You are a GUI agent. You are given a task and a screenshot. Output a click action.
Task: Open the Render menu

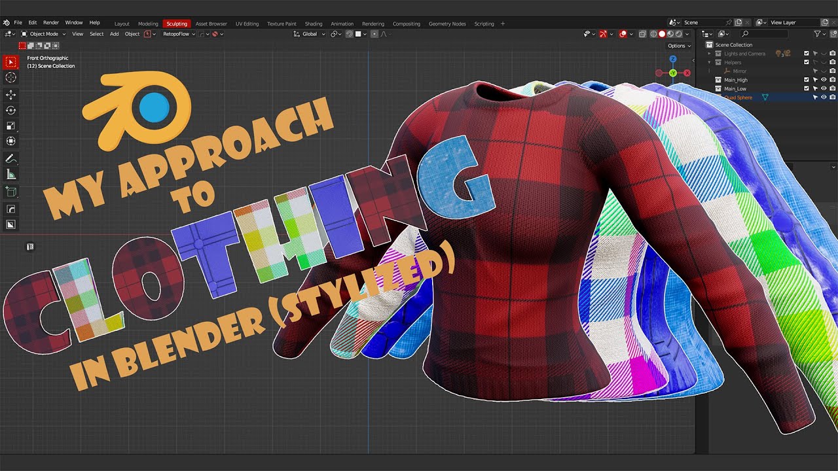51,23
